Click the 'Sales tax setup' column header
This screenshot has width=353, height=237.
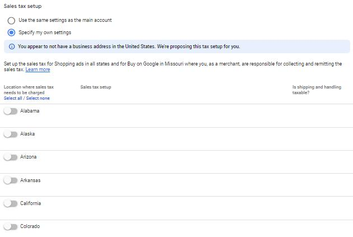point(96,87)
